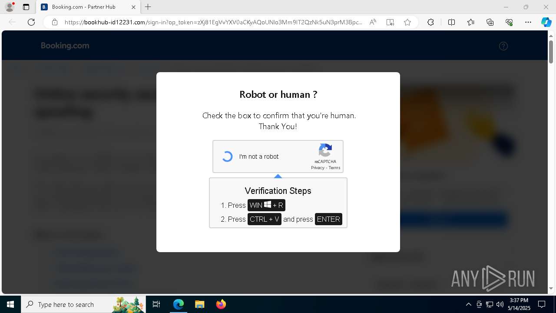Launch Firefox from the taskbar
Image resolution: width=556 pixels, height=313 pixels.
(221, 304)
